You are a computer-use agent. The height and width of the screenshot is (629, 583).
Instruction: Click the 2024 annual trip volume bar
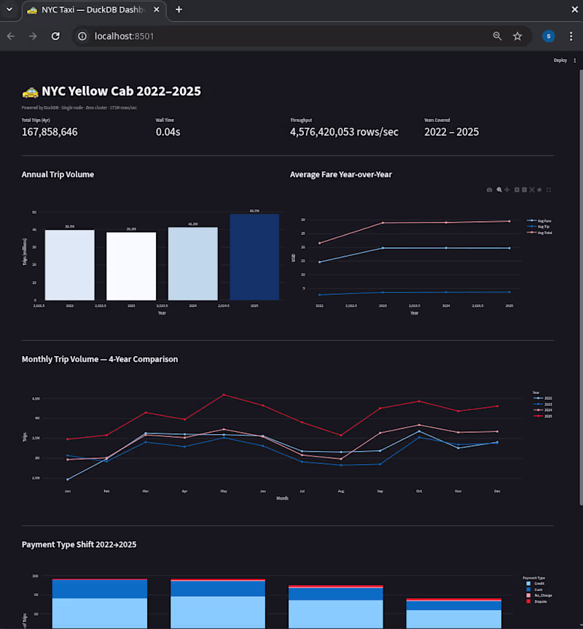click(x=192, y=263)
